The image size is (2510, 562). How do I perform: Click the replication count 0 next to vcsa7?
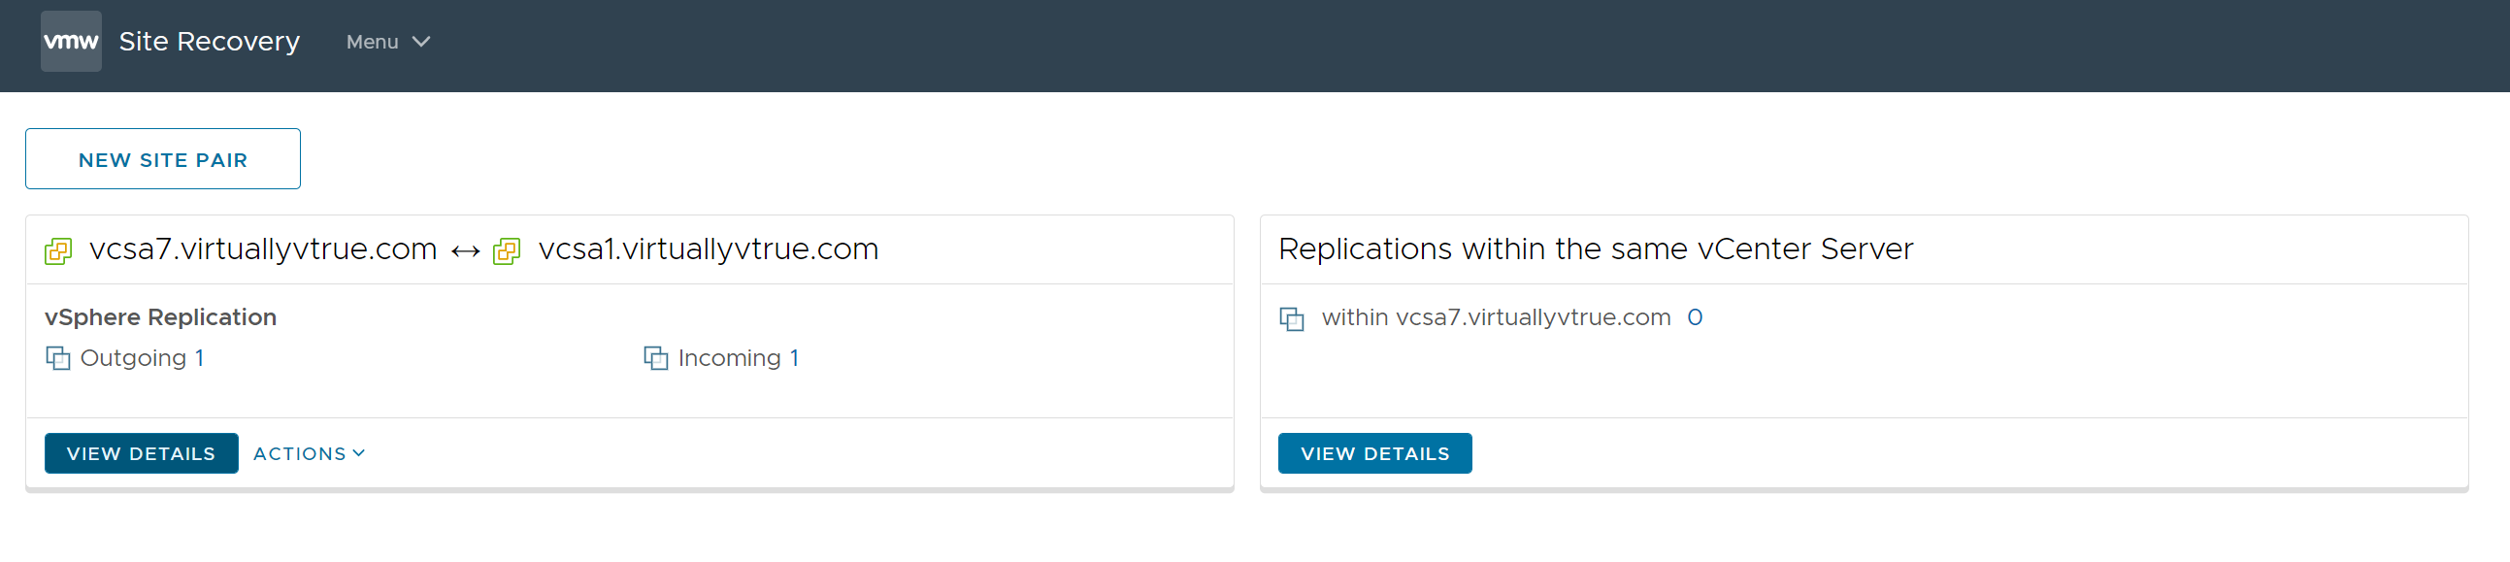(1696, 317)
